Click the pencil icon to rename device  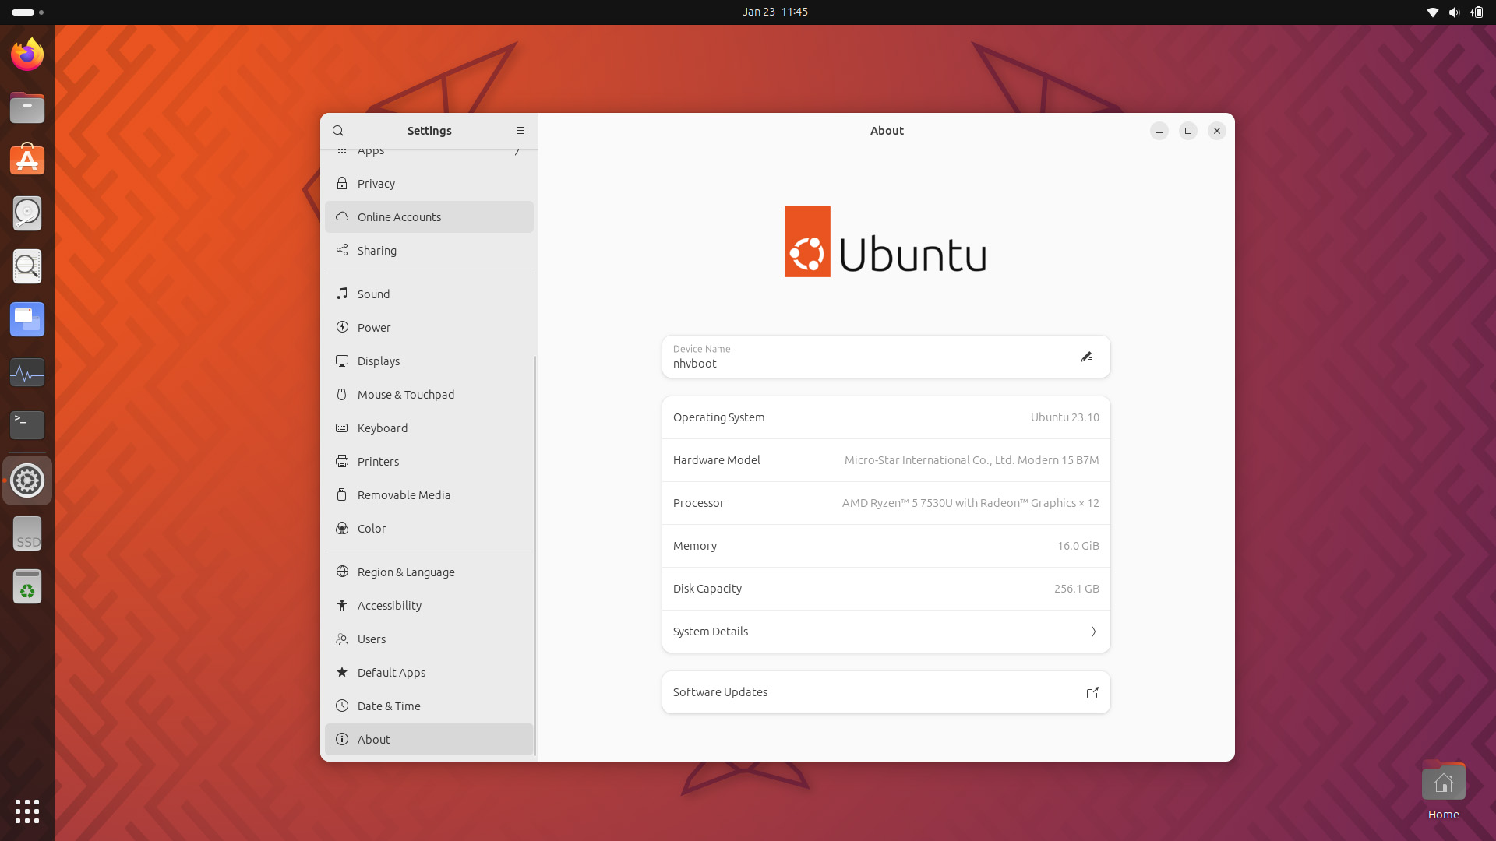pos(1086,357)
